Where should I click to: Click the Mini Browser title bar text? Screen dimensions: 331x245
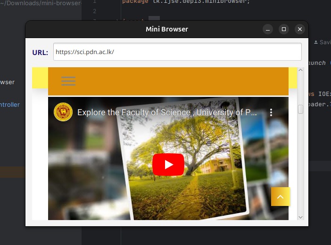point(167,29)
